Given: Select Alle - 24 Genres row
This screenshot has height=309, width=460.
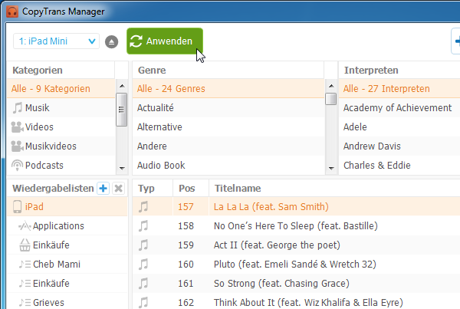Looking at the screenshot, I should (x=228, y=89).
